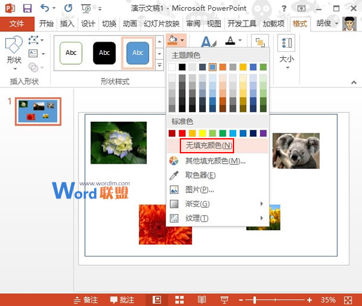The image size is (362, 306).
Task: Toggle the Notes pane in status bar
Action: (86, 300)
